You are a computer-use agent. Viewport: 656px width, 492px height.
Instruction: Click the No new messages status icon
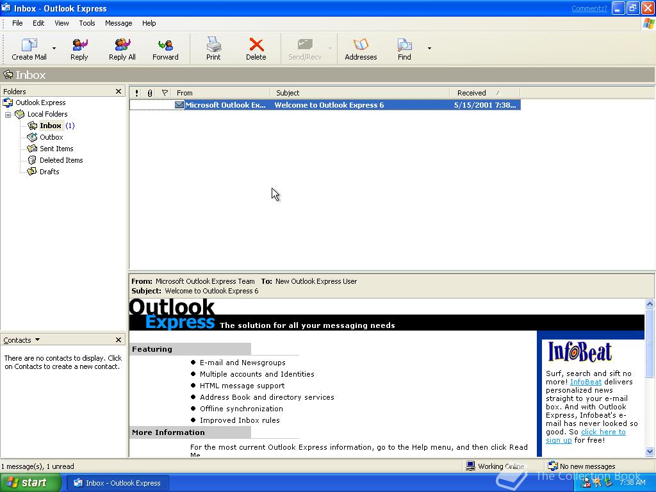click(x=553, y=466)
